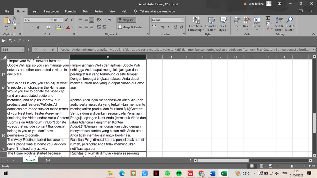
Task: Increase indent in the Alignment group
Action: click(x=104, y=27)
